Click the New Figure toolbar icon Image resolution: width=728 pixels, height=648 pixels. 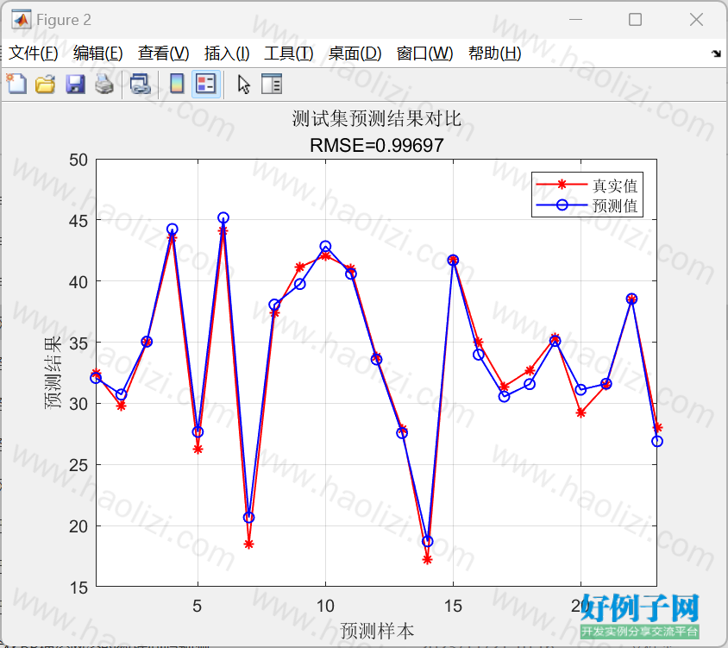point(16,84)
